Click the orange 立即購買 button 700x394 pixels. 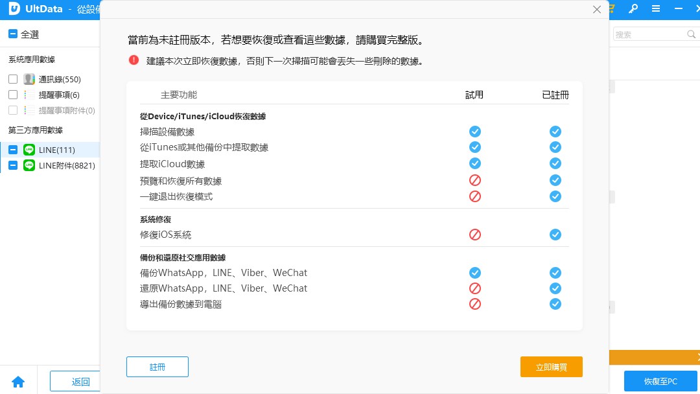click(x=552, y=367)
